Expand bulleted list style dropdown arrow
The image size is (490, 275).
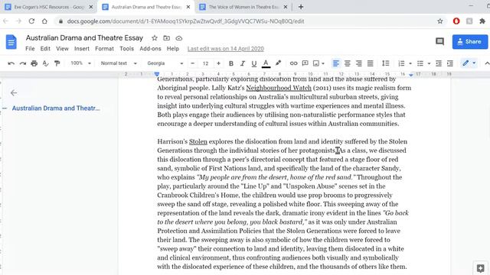[429, 63]
